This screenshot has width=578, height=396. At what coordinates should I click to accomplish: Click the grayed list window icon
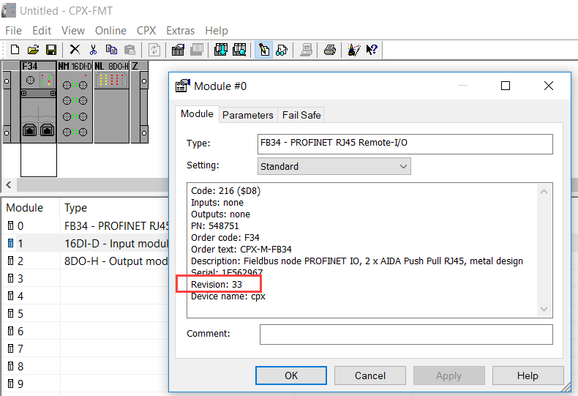pos(197,50)
